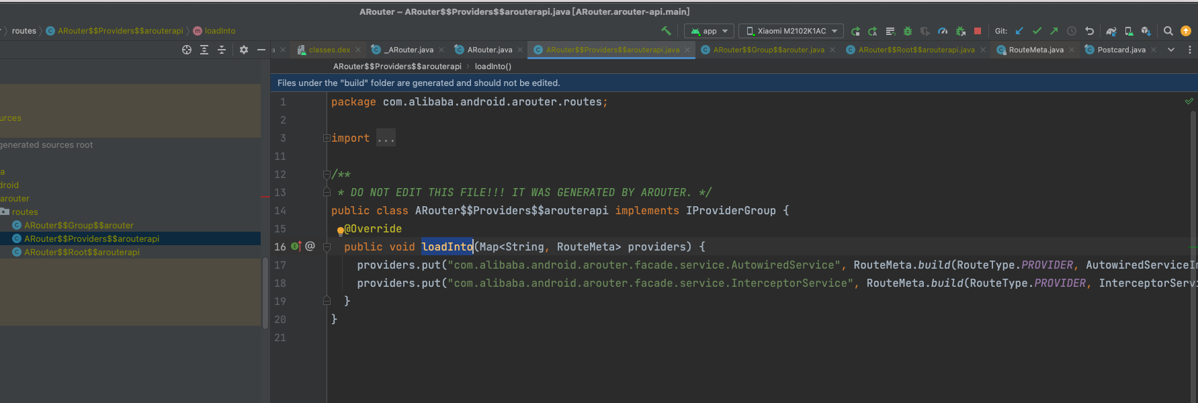Close the Postcard.java tab

(x=1154, y=50)
